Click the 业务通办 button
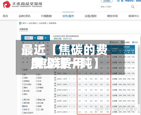Viewport: 141px width, 115px height. (107, 1)
